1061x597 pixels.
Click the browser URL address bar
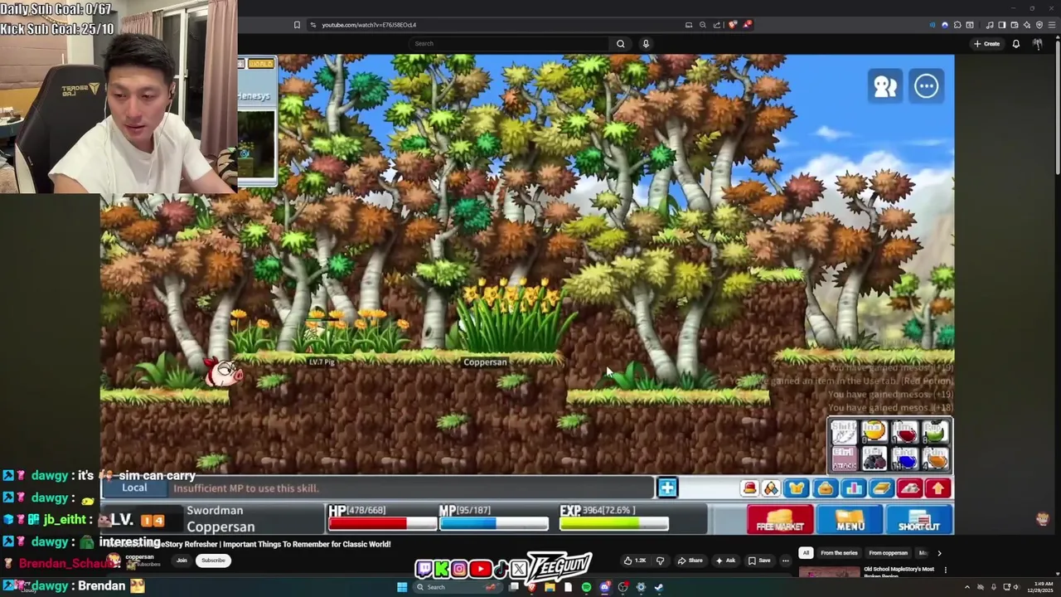497,25
